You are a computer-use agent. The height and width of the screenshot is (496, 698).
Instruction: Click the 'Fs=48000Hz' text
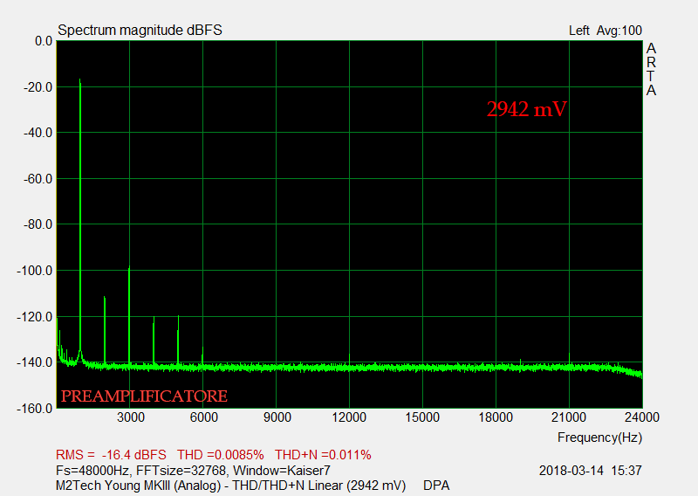pos(92,470)
